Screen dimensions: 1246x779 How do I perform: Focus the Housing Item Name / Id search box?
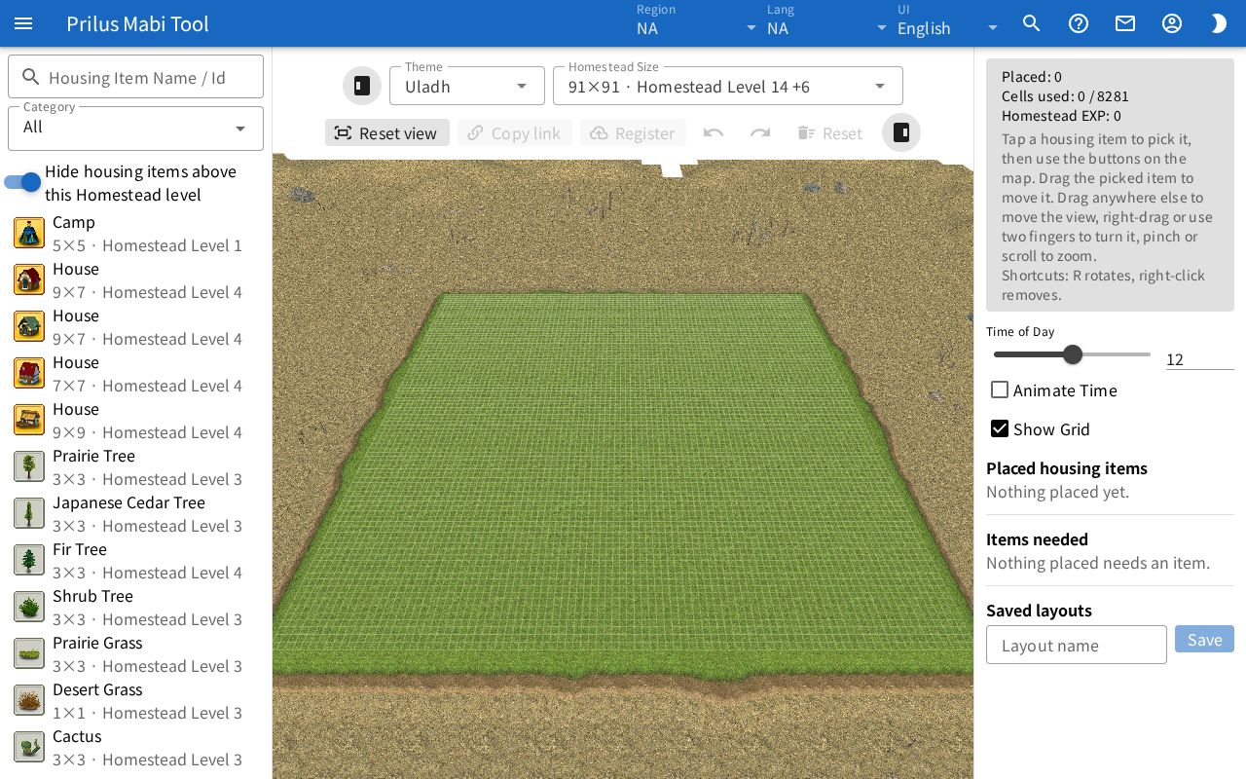[x=135, y=76]
